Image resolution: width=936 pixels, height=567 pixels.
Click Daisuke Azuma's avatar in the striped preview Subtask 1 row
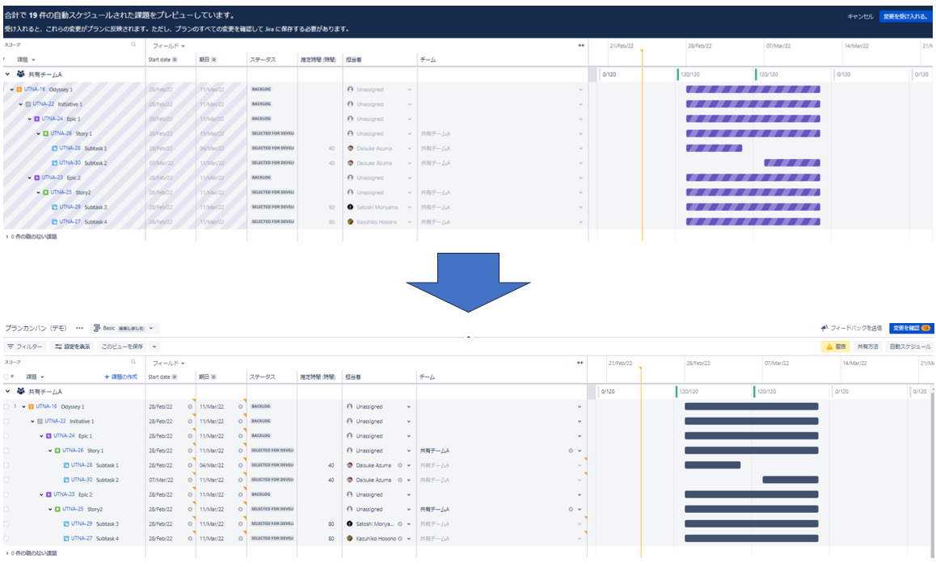pos(351,149)
